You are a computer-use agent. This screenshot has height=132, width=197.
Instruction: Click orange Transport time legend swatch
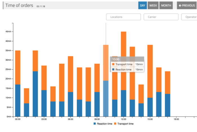(115, 124)
